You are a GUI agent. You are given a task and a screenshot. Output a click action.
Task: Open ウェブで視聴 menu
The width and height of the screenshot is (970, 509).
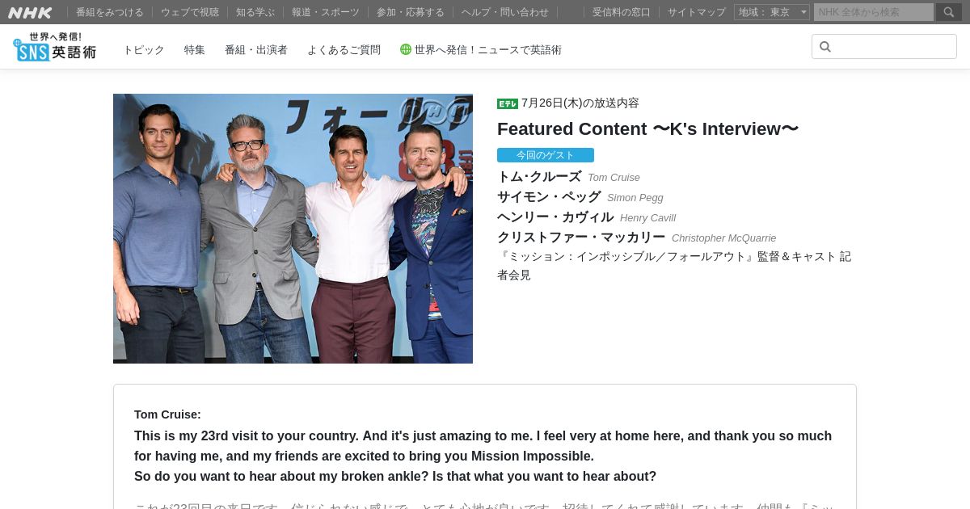pyautogui.click(x=190, y=12)
